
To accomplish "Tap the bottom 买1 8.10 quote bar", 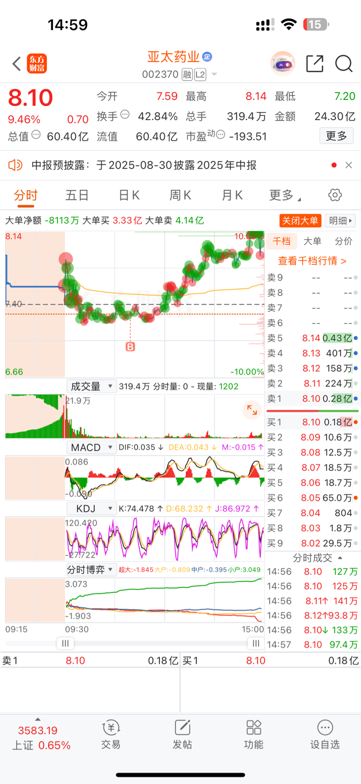I will coord(270,661).
